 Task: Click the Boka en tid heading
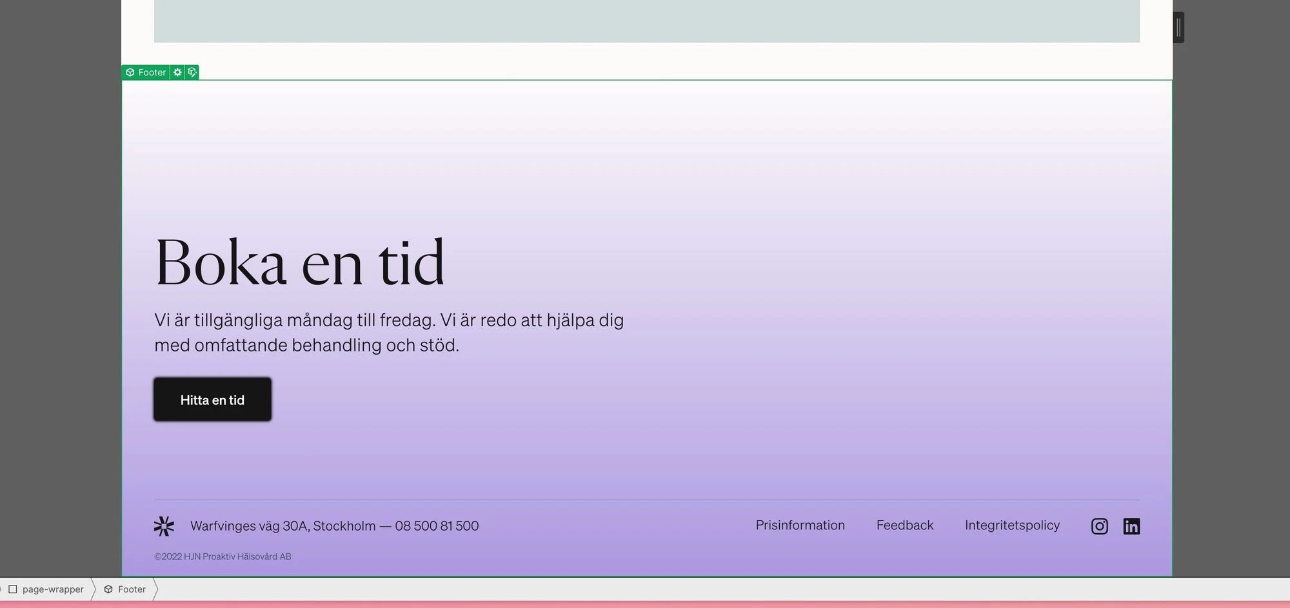click(300, 262)
